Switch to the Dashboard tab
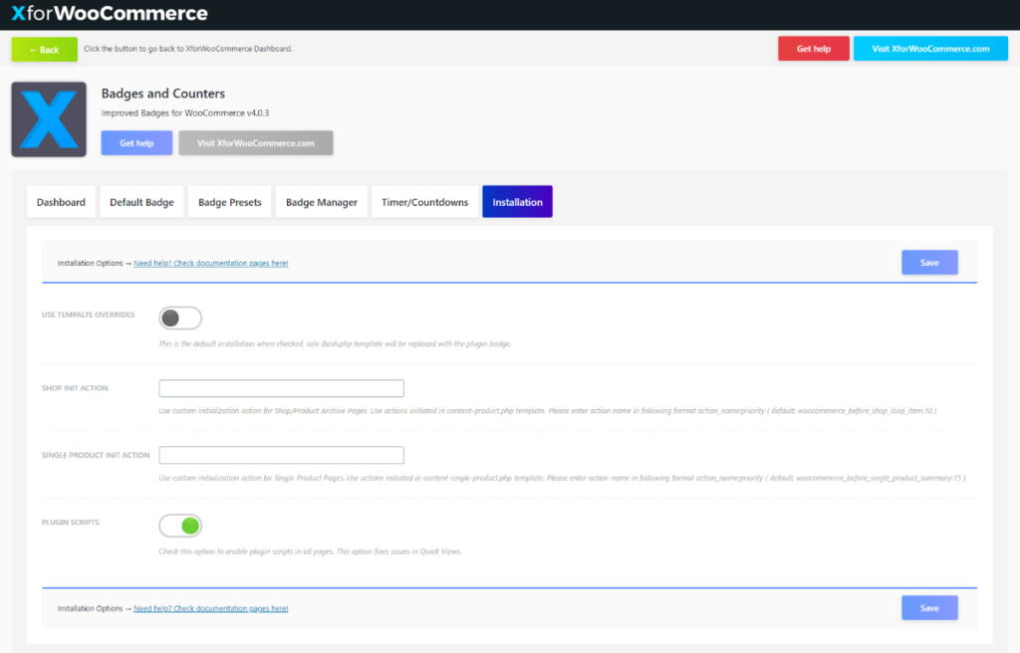The width and height of the screenshot is (1020, 653). (x=61, y=202)
